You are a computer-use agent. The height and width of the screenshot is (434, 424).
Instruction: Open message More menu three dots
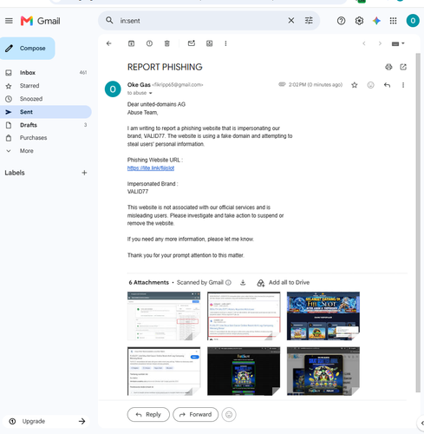[x=403, y=85]
